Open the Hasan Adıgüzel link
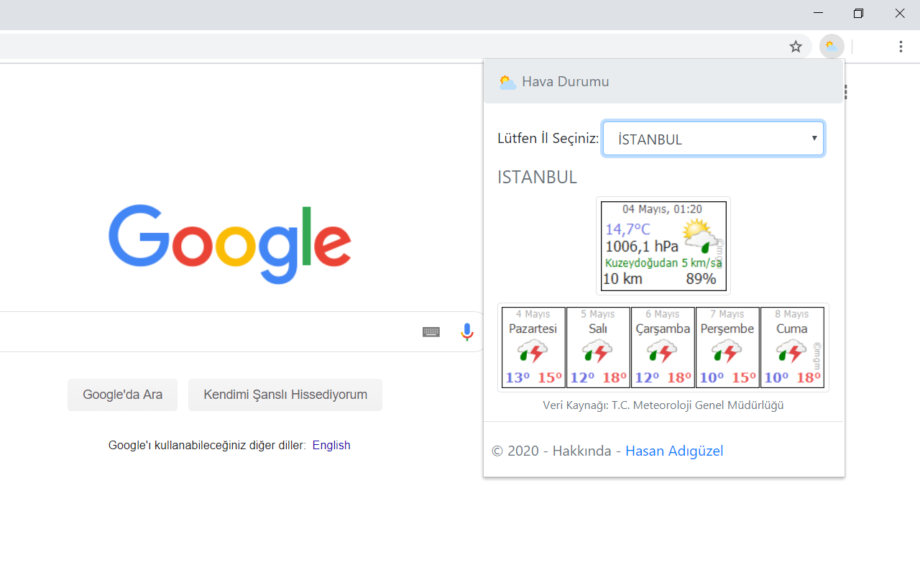Image resolution: width=920 pixels, height=575 pixels. pyautogui.click(x=674, y=451)
